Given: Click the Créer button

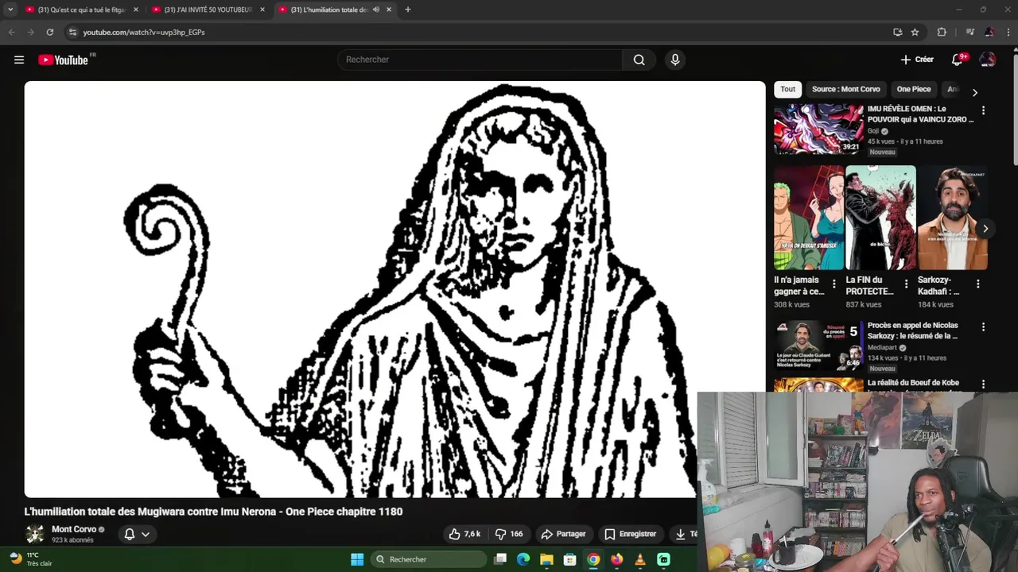Looking at the screenshot, I should coord(917,60).
